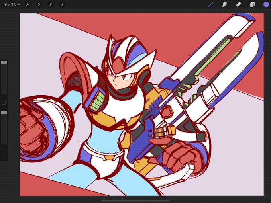The image size is (271, 203).
Task: Select the Smudge finger tool
Action: (224, 4)
